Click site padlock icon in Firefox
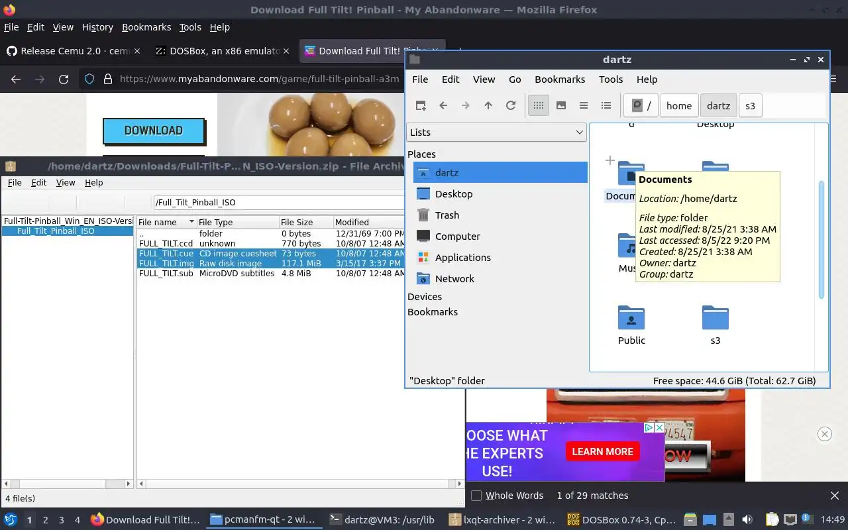The image size is (848, 530). [x=108, y=79]
